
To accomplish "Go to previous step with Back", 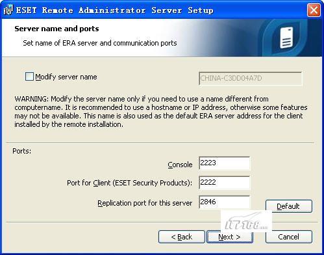I will 182,237.
